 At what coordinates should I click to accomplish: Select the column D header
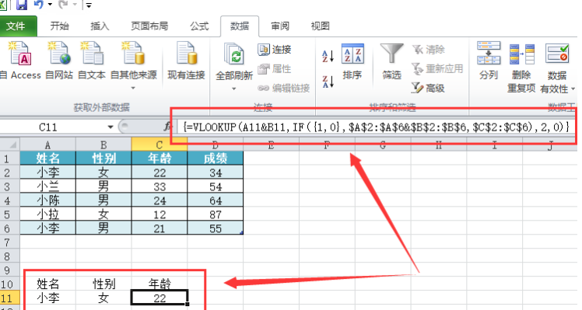(x=216, y=145)
